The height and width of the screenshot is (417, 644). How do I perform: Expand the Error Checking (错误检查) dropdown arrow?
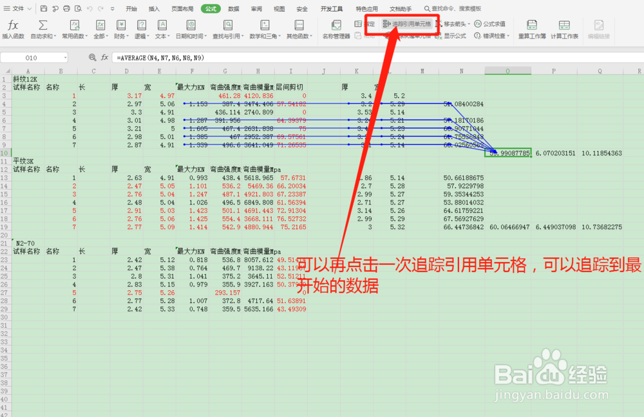coord(508,36)
